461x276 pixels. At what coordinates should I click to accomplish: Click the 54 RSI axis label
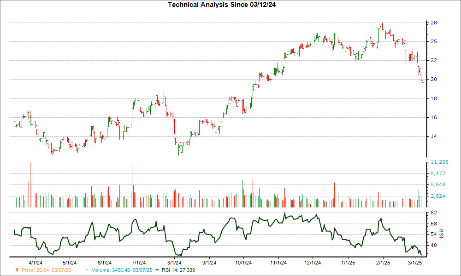(x=434, y=234)
